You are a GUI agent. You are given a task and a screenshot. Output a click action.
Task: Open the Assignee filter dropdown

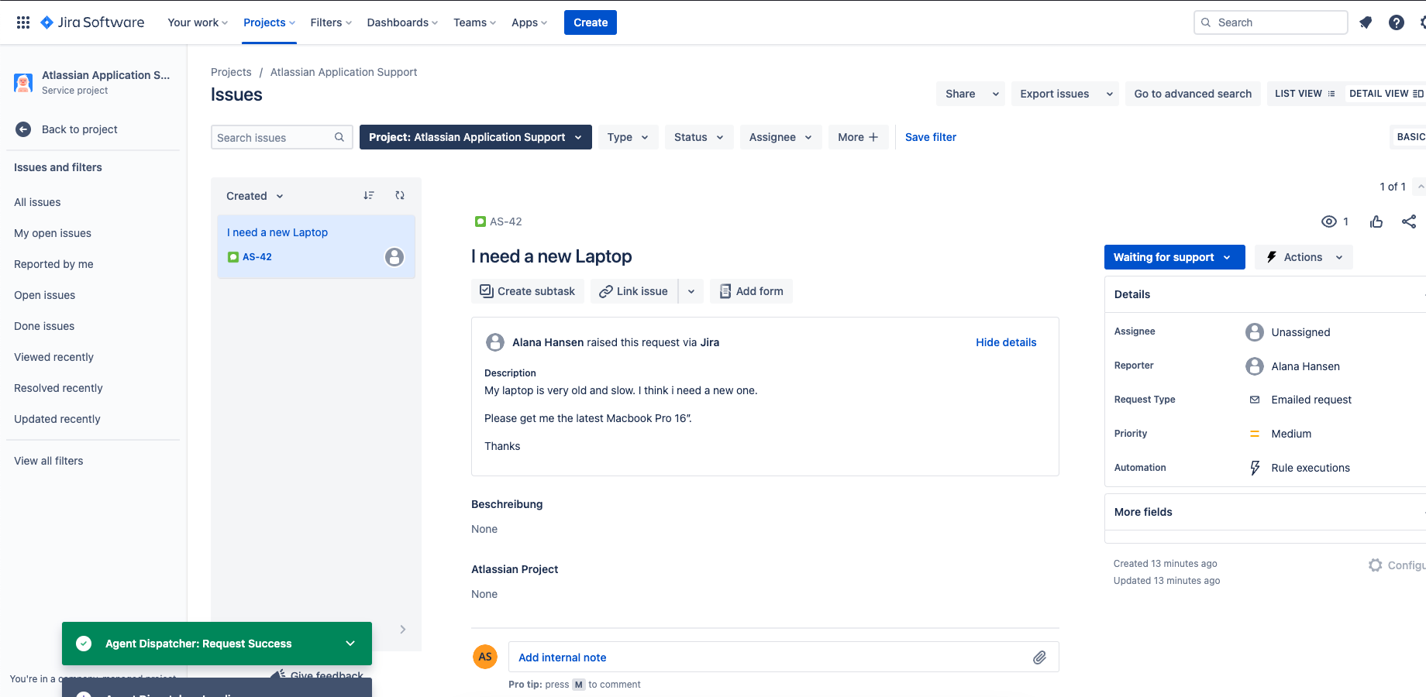[780, 137]
